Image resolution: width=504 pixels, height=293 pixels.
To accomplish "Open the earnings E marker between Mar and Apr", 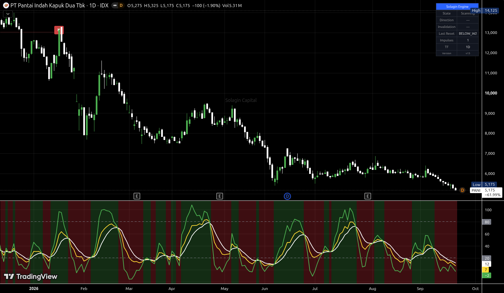I will tap(137, 196).
